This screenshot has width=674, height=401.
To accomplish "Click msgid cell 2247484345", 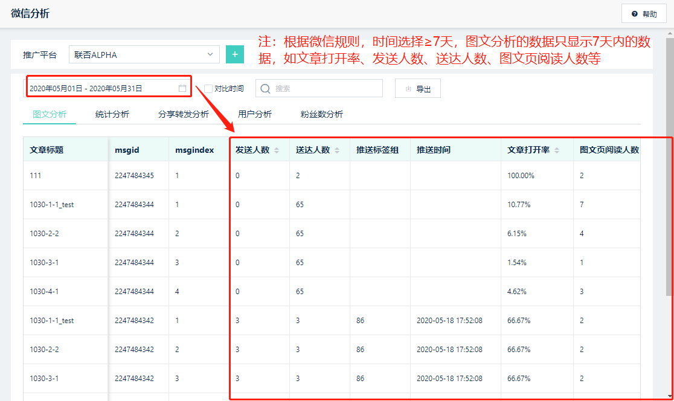I will click(x=138, y=175).
